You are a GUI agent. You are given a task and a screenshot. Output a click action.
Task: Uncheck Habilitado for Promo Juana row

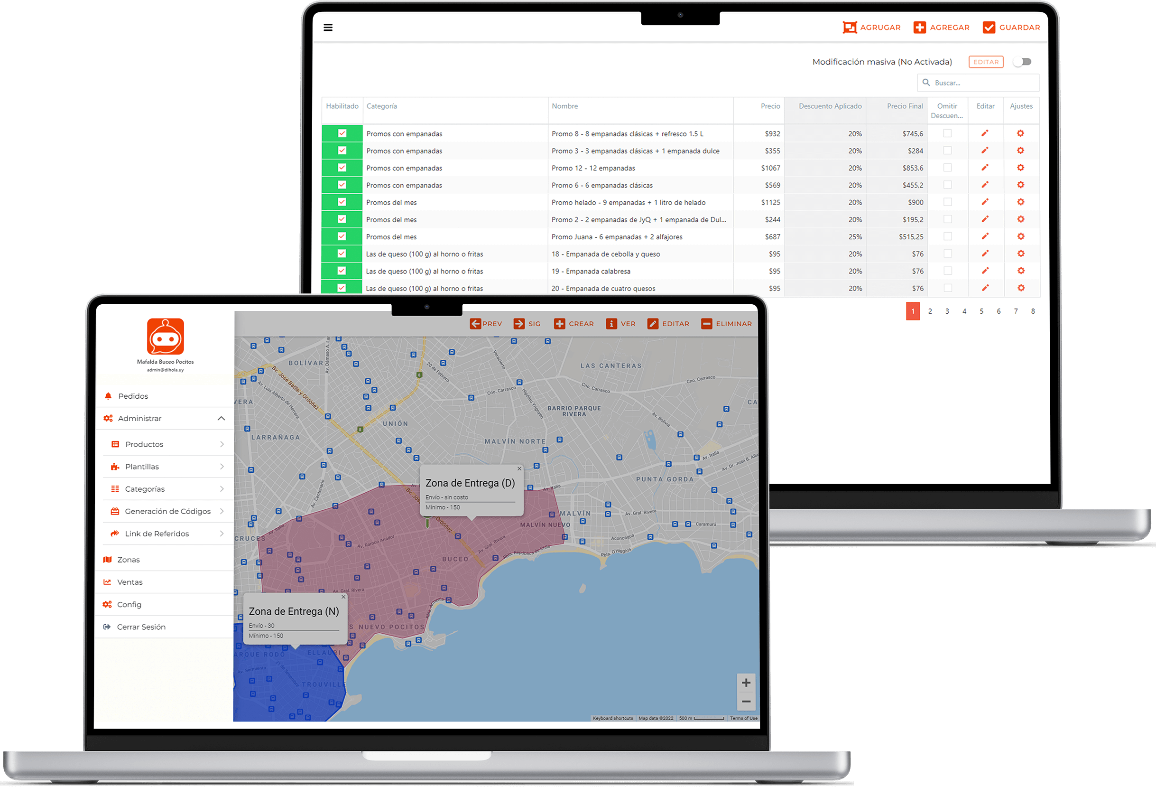pyautogui.click(x=342, y=236)
